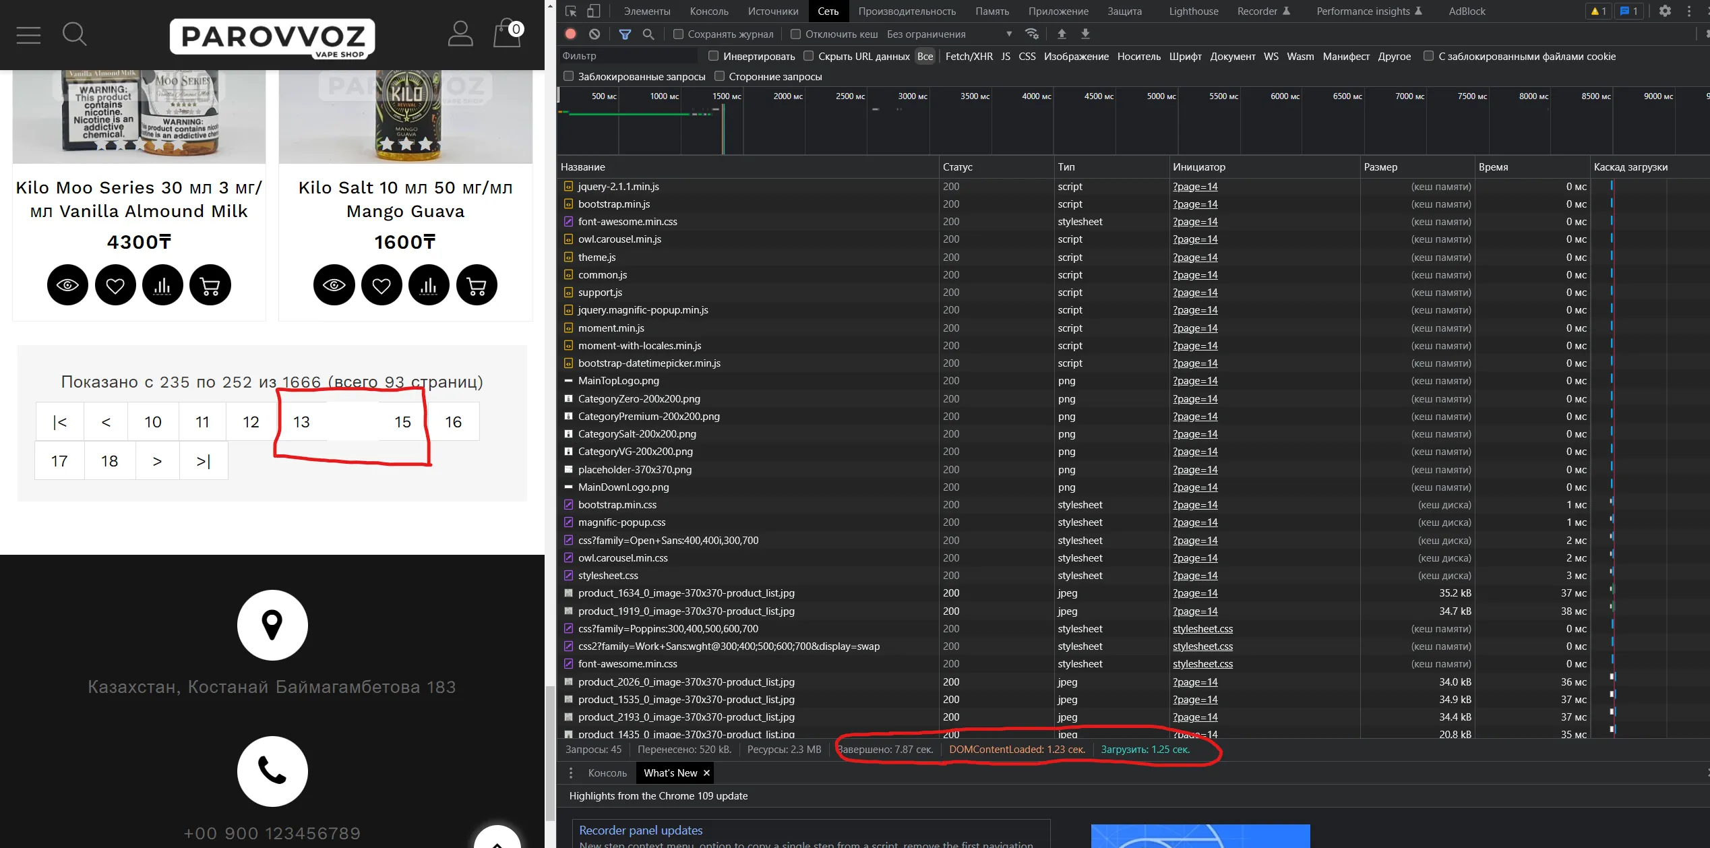Screen dimensions: 1710x848
Task: Open the Приложение tab
Action: [x=1058, y=11]
